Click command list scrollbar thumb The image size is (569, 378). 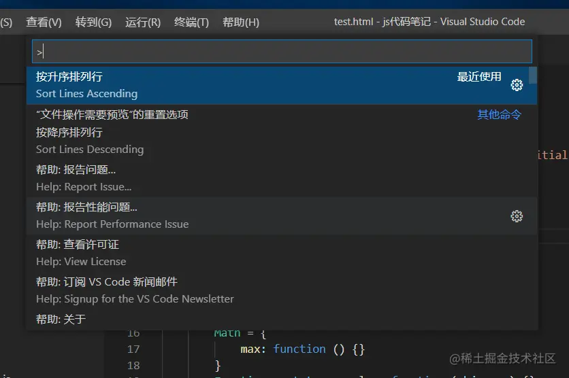click(533, 75)
